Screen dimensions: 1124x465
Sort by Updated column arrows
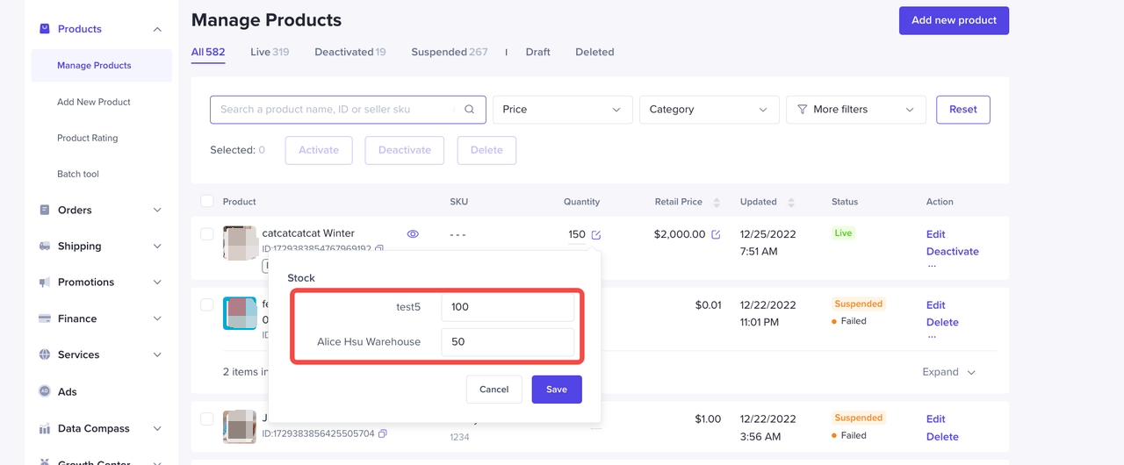[791, 203]
